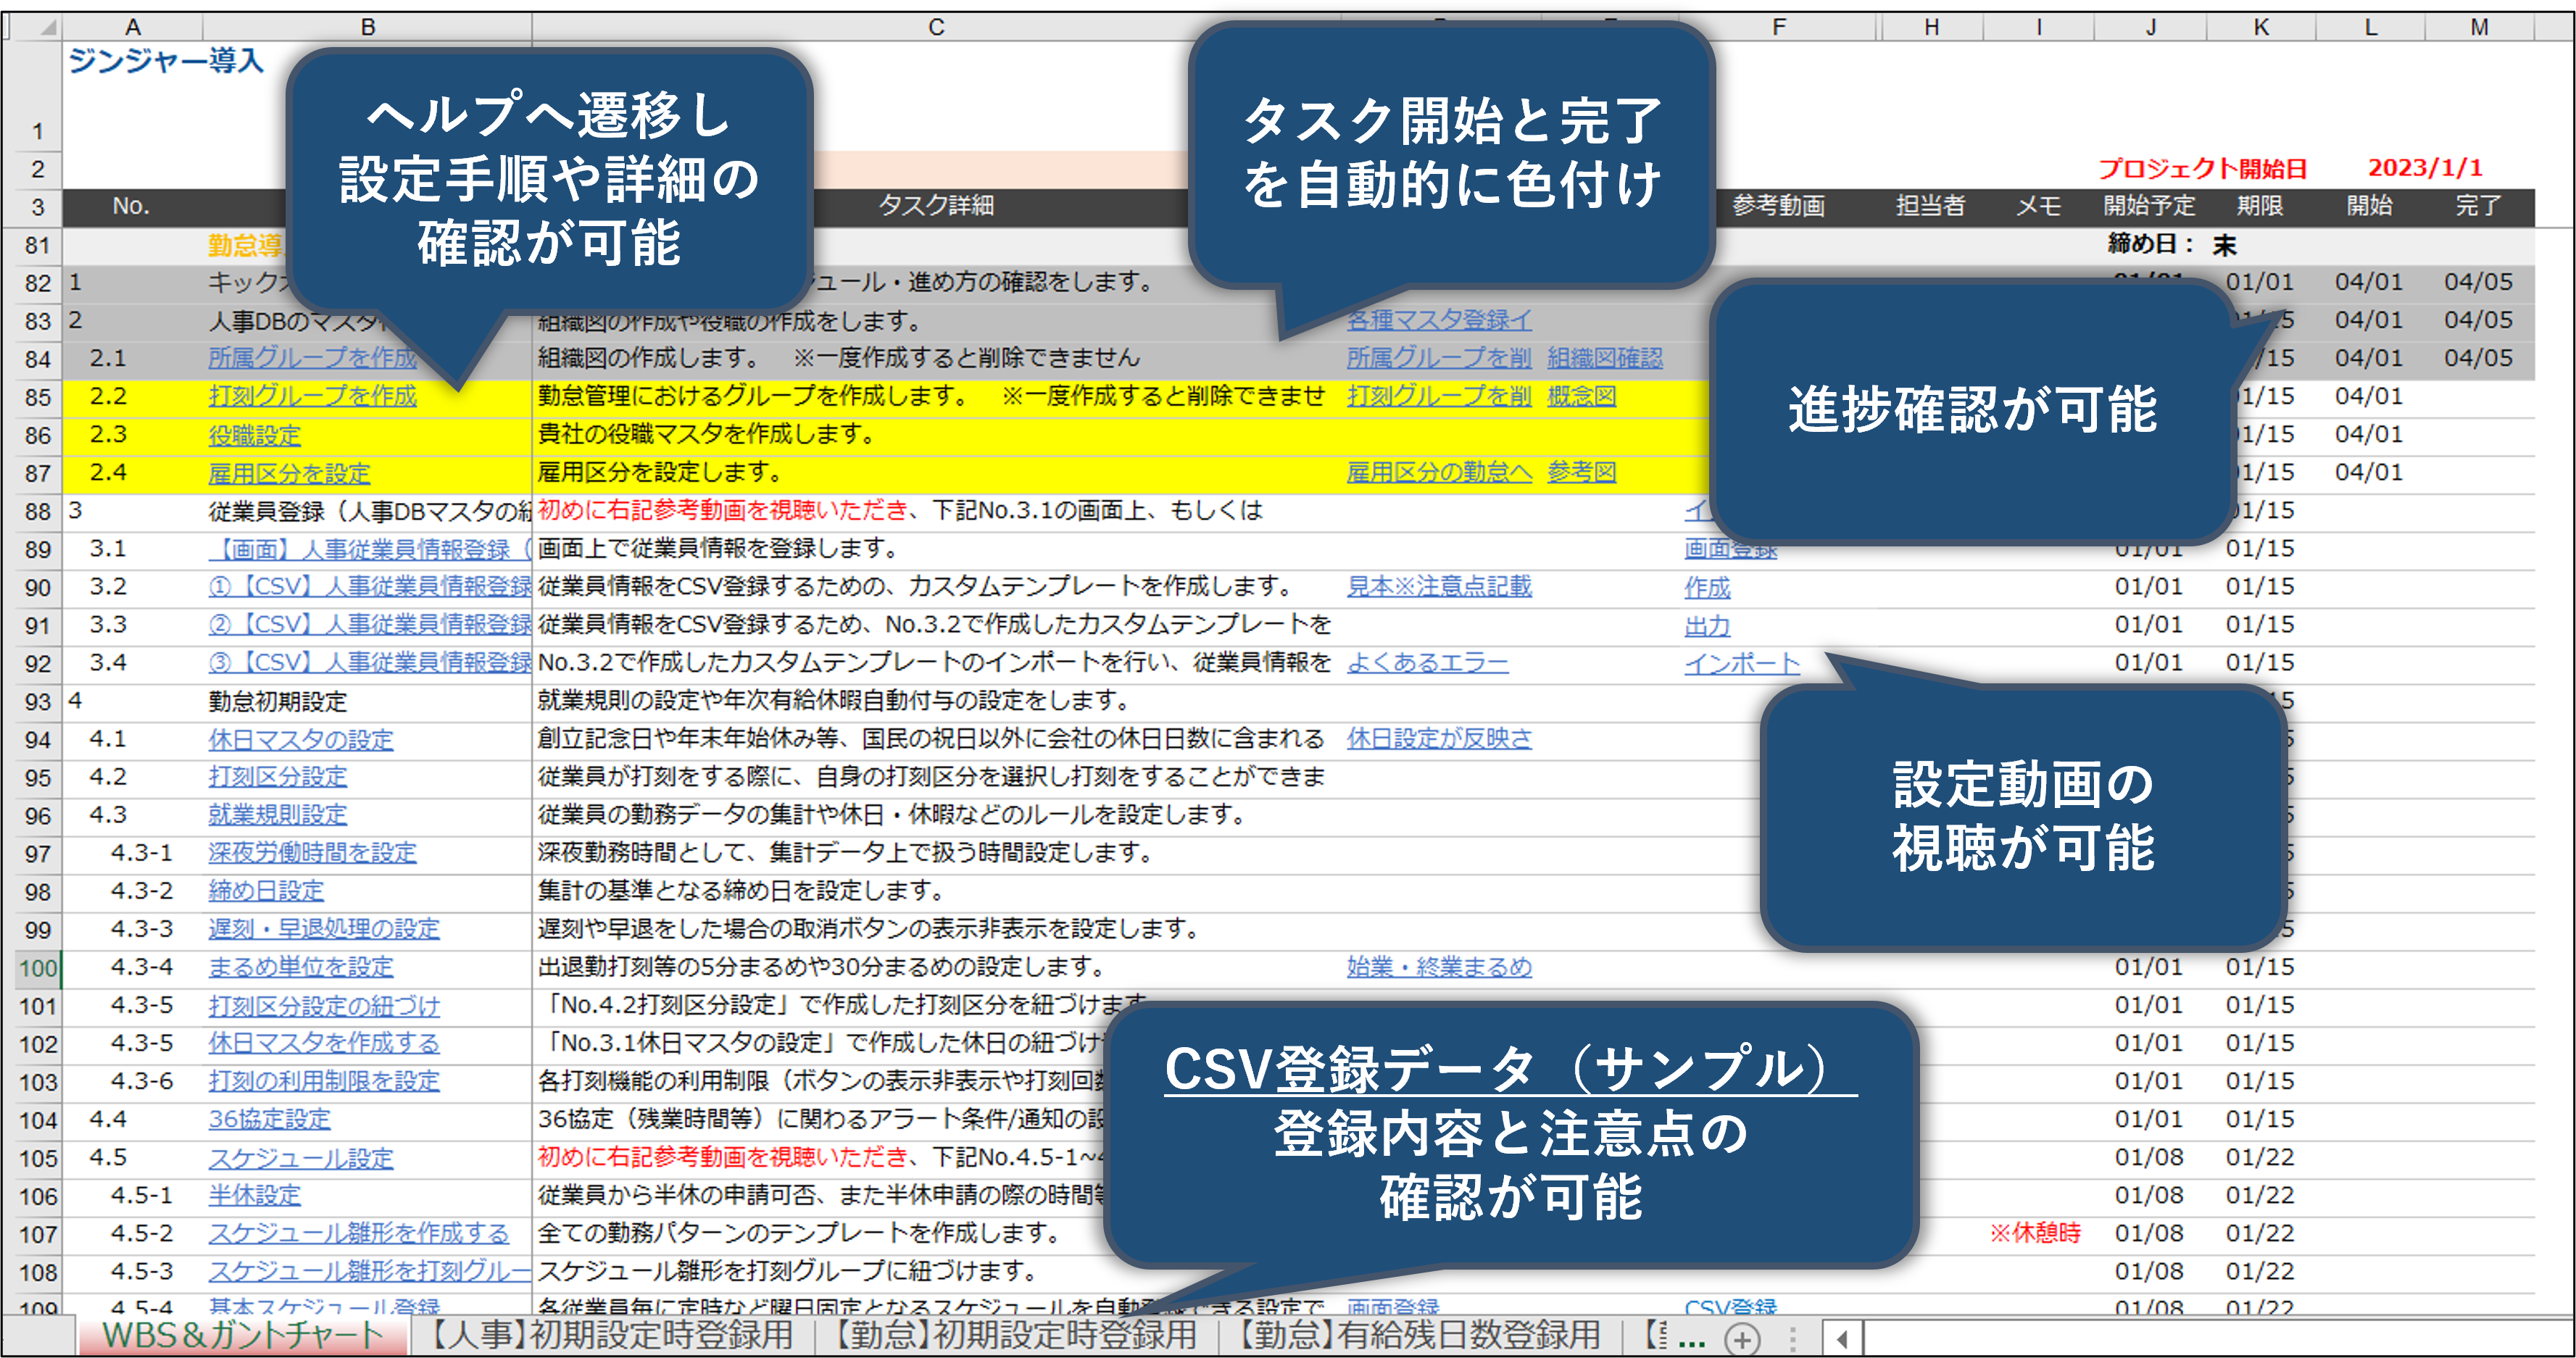Select the プロジェクト開始日 label cell
This screenshot has width=2576, height=1358.
pyautogui.click(x=2202, y=169)
